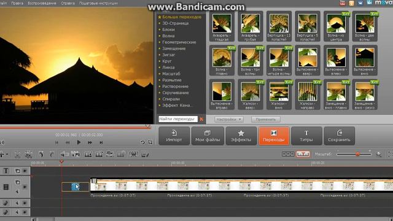Jump to the start of the preview
This screenshot has height=221, width=393.
point(56,142)
